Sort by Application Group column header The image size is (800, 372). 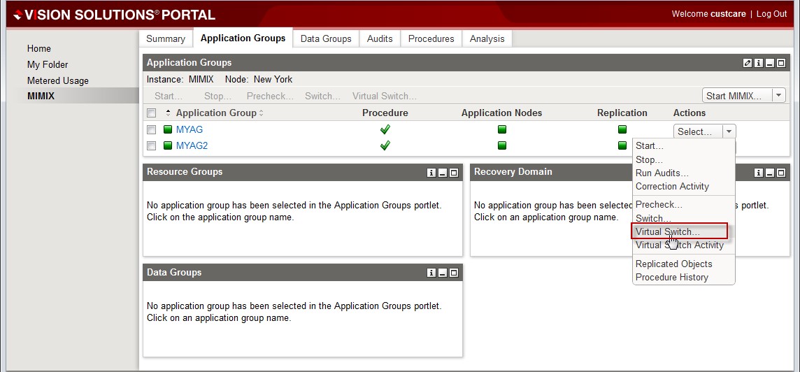216,113
